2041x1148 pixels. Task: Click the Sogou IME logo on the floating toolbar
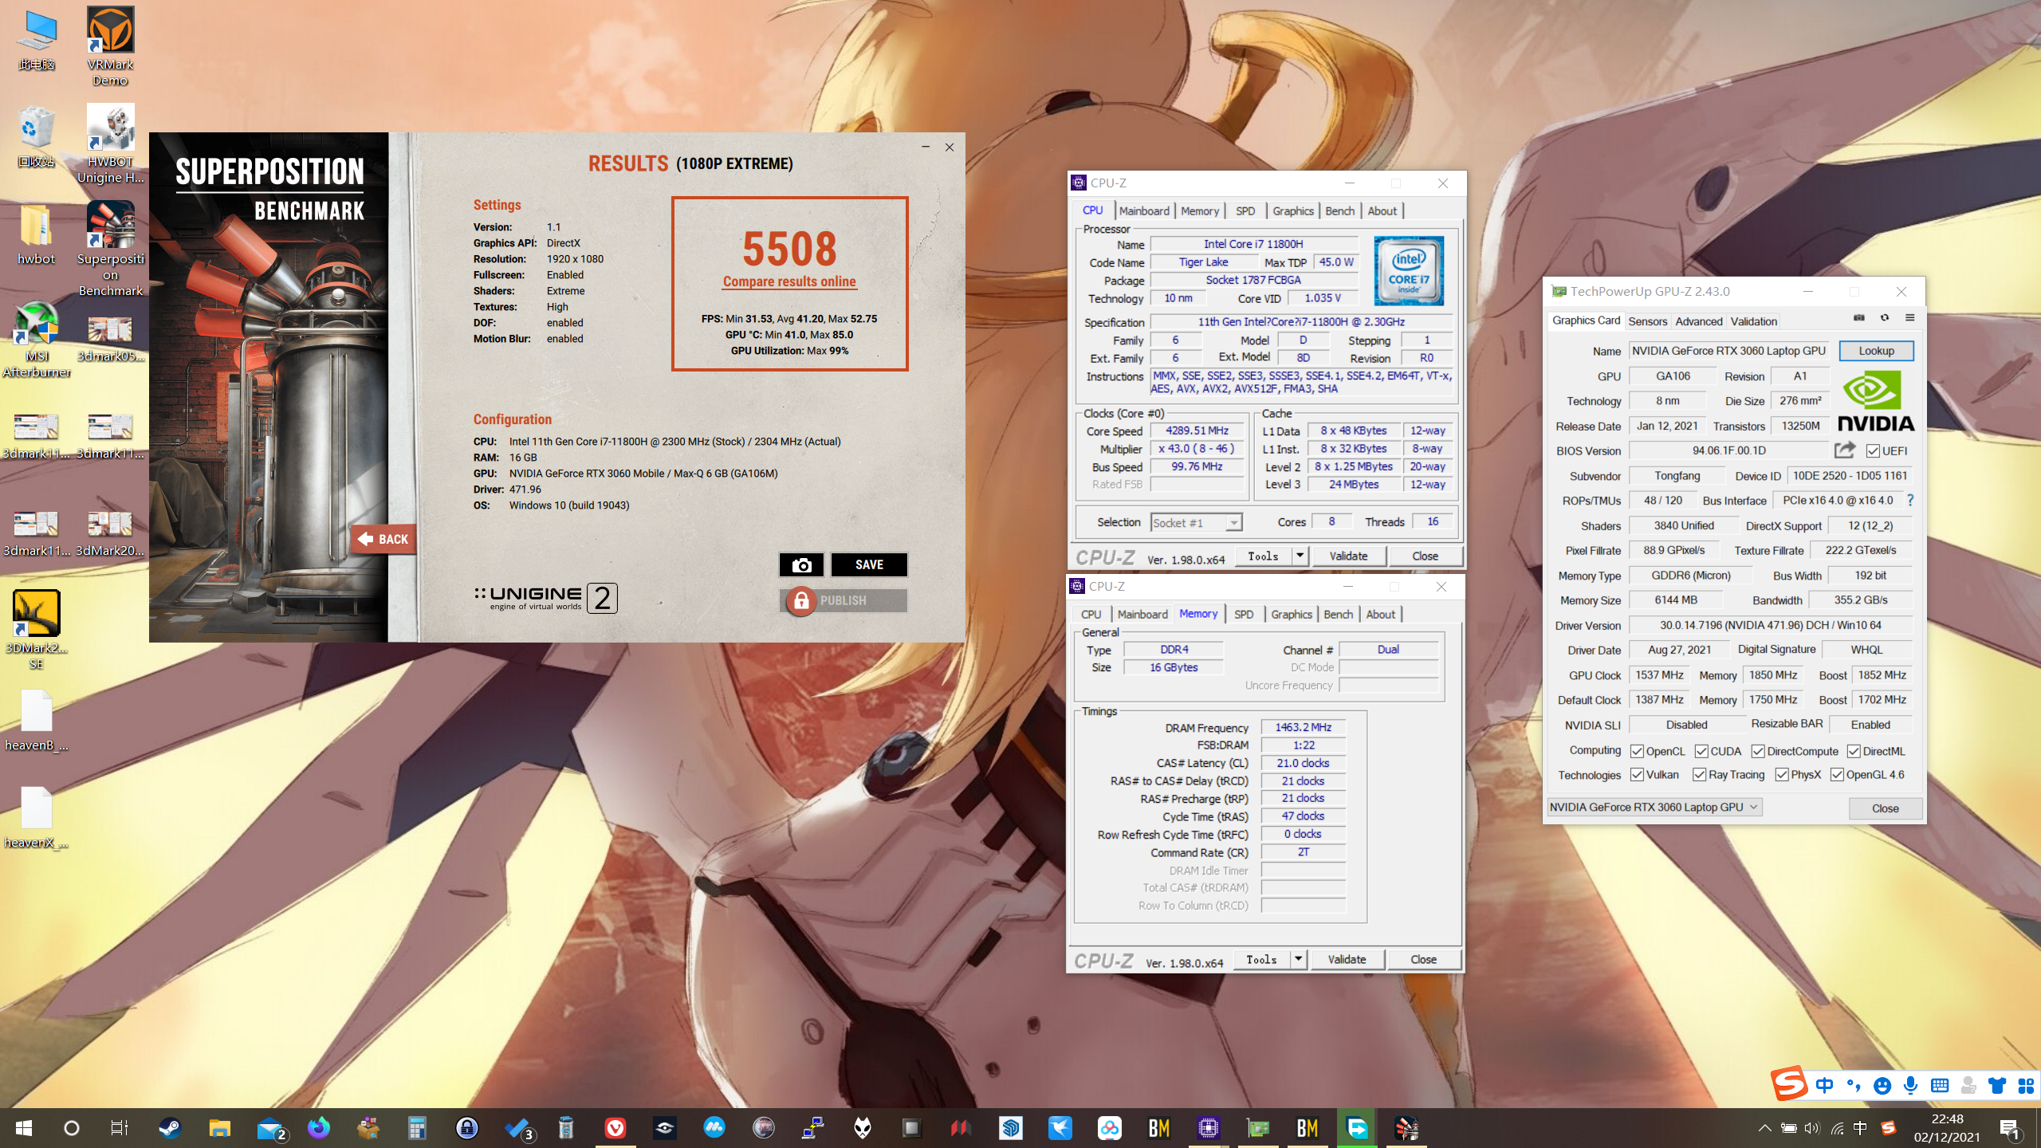point(1789,1084)
